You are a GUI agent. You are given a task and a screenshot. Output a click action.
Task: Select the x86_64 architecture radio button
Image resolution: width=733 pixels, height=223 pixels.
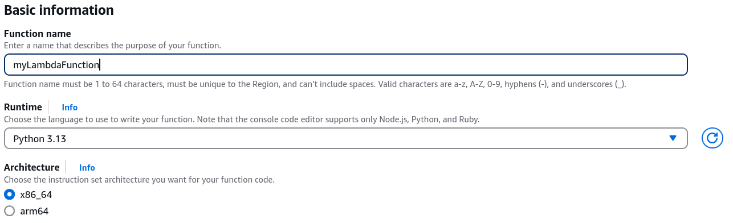click(x=9, y=194)
